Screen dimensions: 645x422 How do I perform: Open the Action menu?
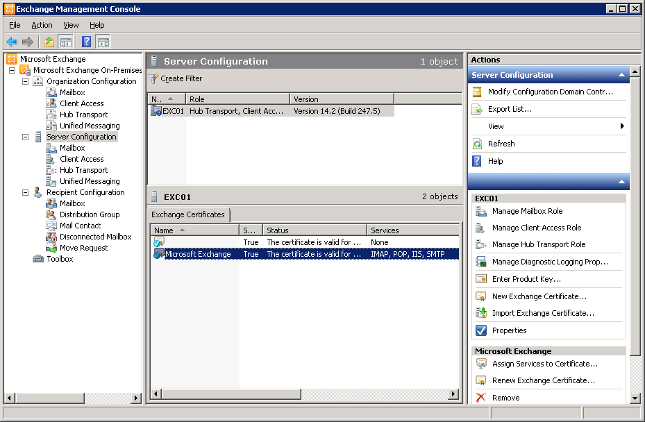pyautogui.click(x=42, y=25)
